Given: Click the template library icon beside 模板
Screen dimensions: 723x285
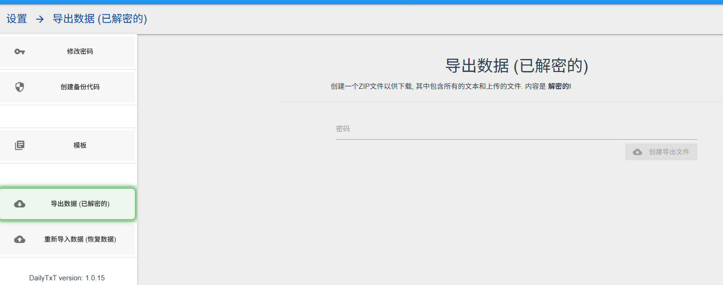Looking at the screenshot, I should tap(20, 145).
